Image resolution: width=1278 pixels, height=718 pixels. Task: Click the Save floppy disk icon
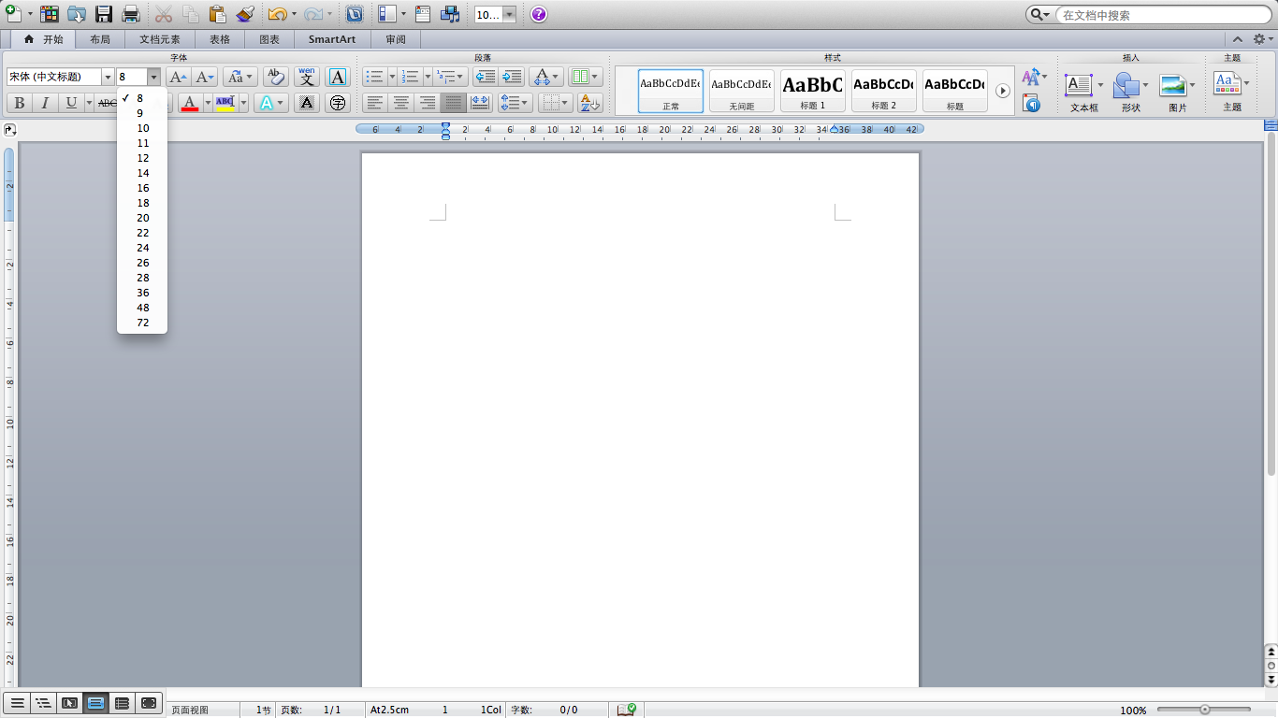[104, 14]
